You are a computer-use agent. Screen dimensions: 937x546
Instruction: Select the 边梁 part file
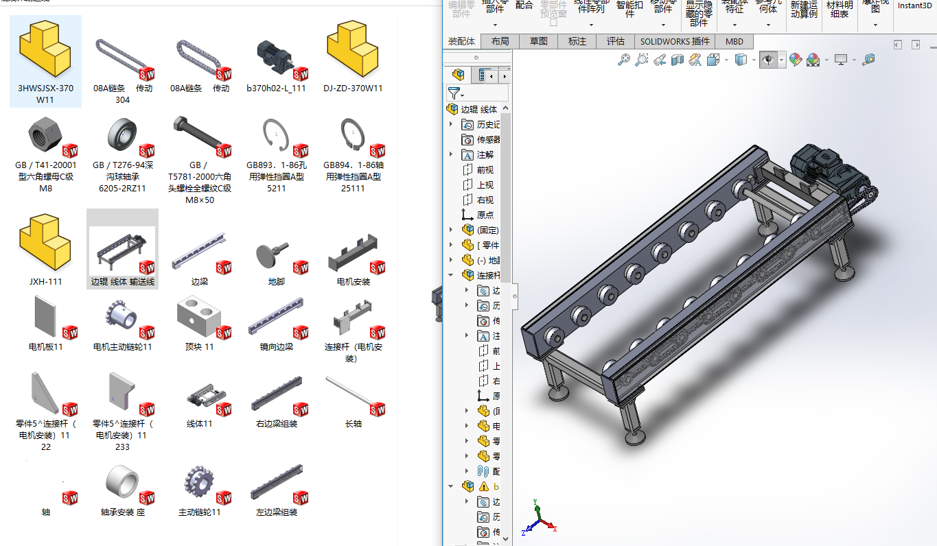coord(200,257)
